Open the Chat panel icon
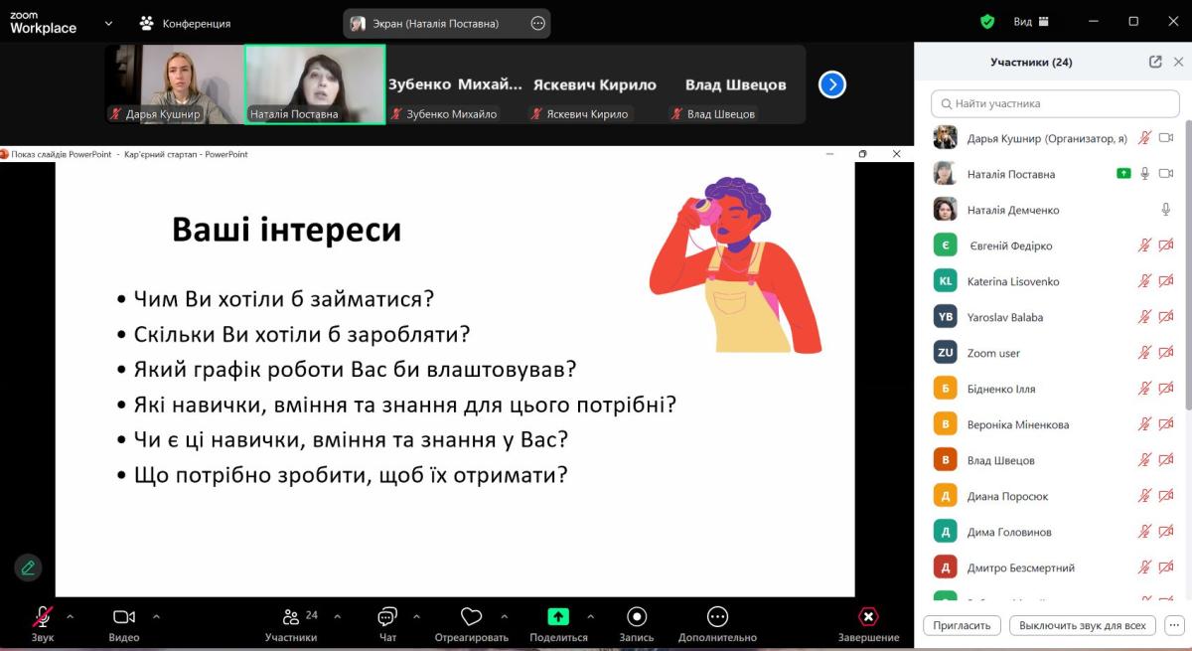Image resolution: width=1192 pixels, height=651 pixels. [387, 617]
